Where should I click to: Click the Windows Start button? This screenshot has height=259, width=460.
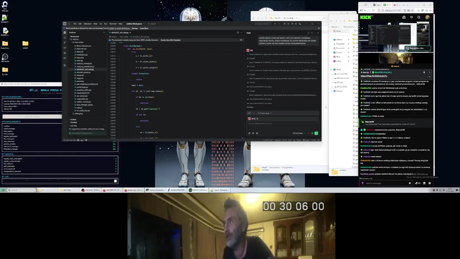pyautogui.click(x=3, y=190)
